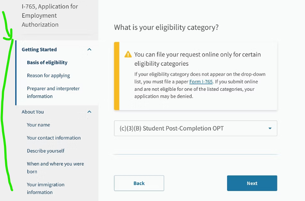Navigate to Your name step
The height and width of the screenshot is (201, 305).
[39, 125]
